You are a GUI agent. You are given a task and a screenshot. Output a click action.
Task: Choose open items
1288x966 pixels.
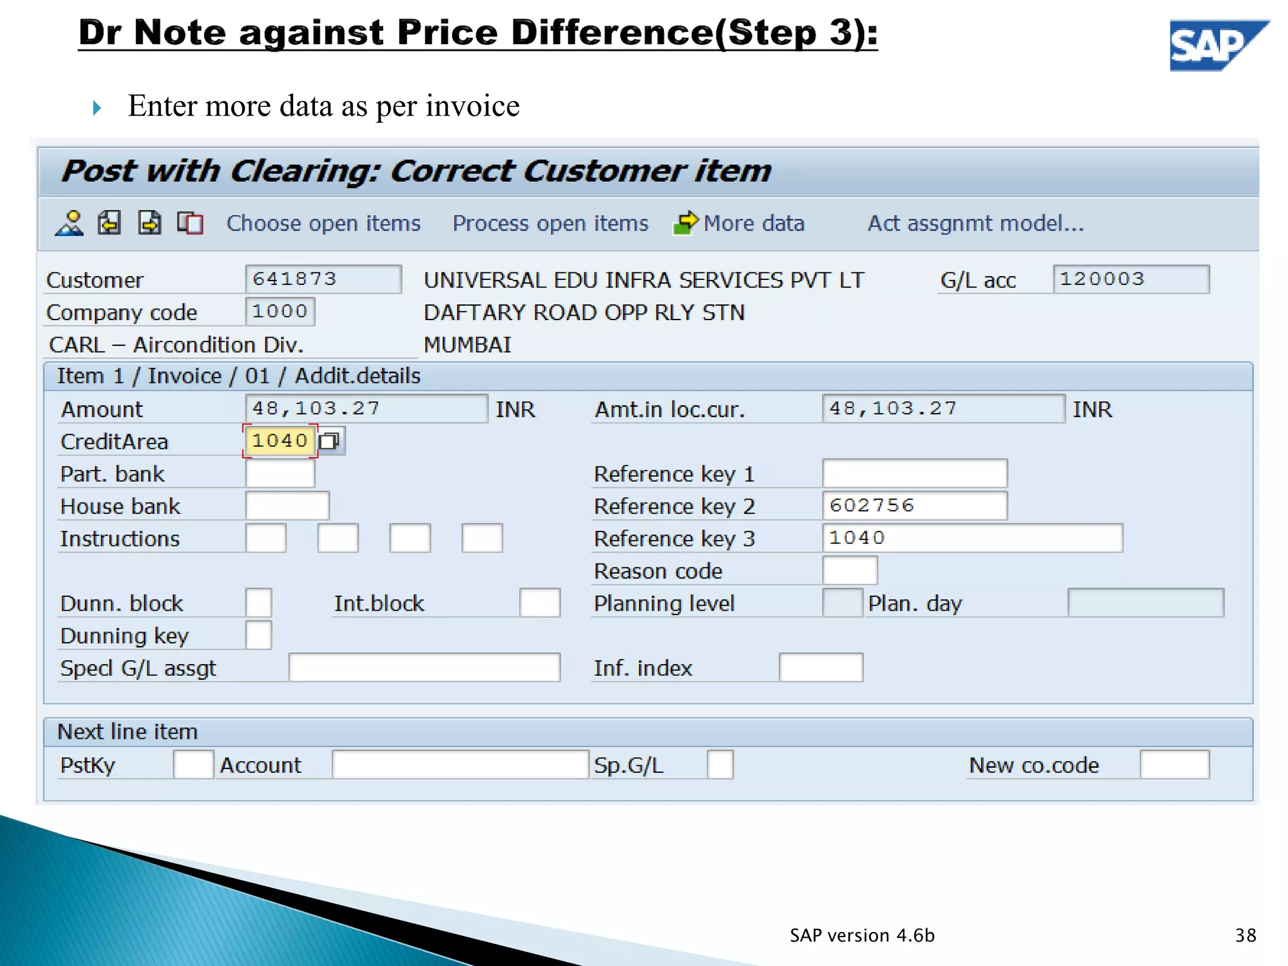click(x=323, y=224)
